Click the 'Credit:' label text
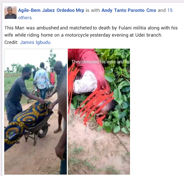This screenshot has width=184, height=176. coord(11,42)
